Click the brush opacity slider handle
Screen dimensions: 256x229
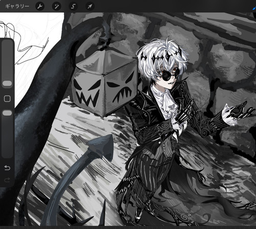7,113
